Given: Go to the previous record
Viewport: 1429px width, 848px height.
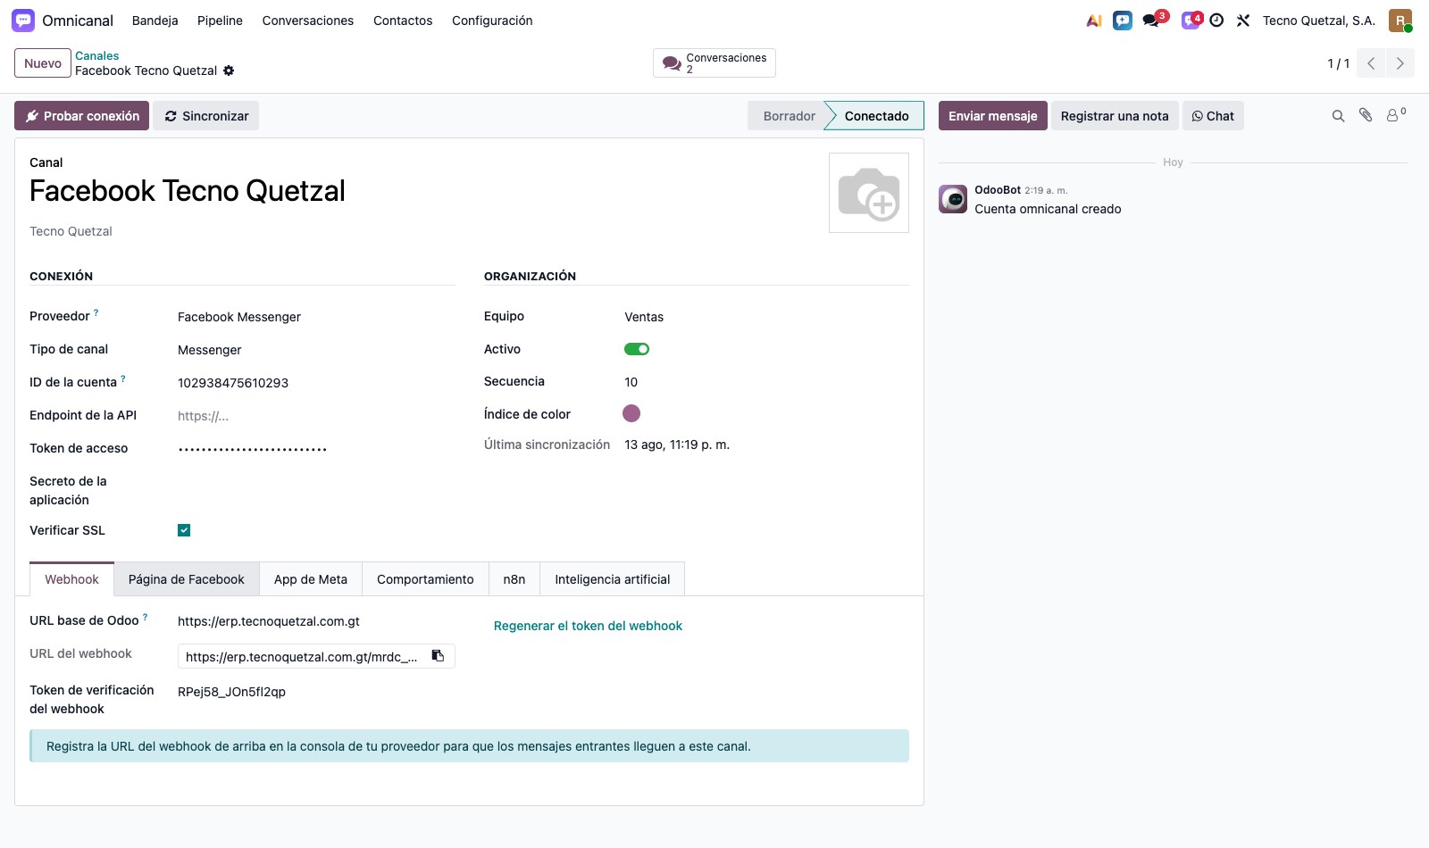Looking at the screenshot, I should point(1371,63).
